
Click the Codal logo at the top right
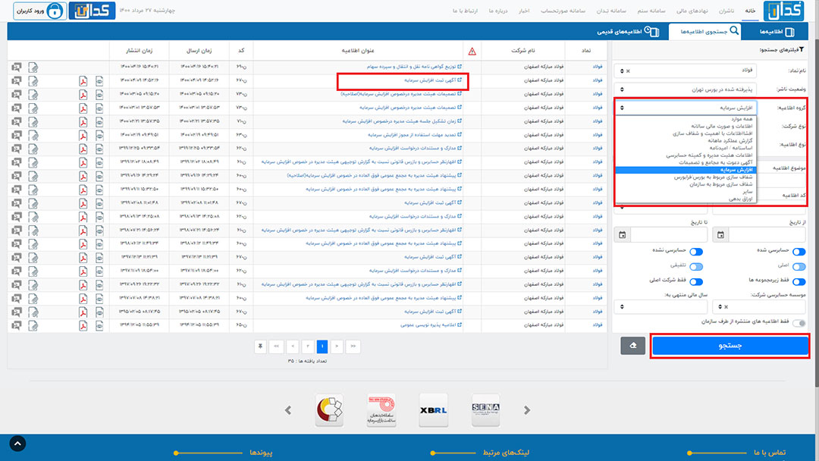[783, 11]
